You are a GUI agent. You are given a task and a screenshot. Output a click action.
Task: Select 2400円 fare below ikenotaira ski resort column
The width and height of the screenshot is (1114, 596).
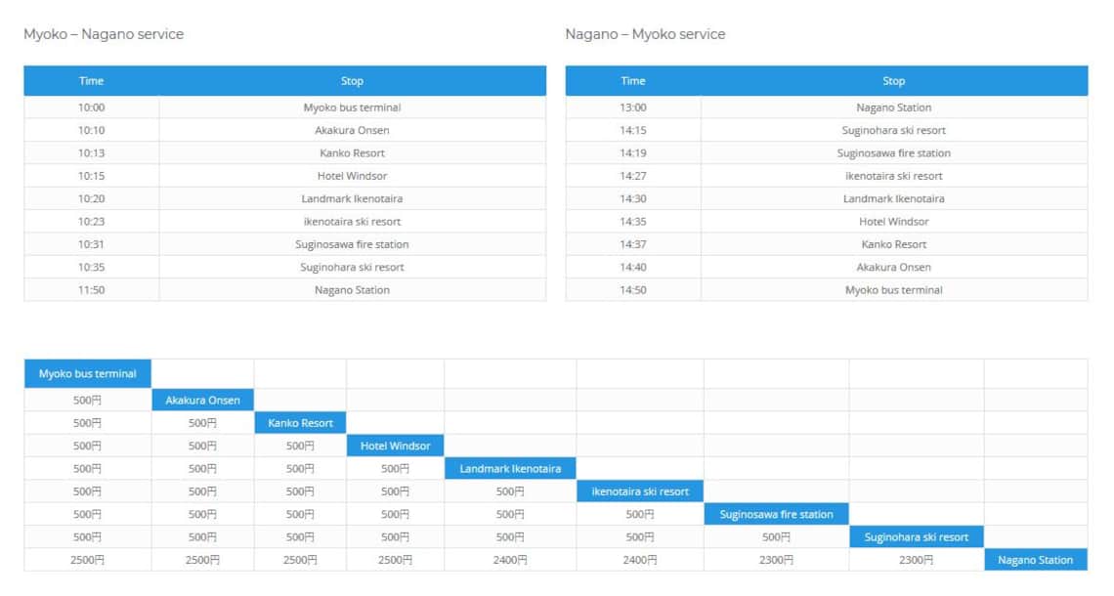(640, 559)
